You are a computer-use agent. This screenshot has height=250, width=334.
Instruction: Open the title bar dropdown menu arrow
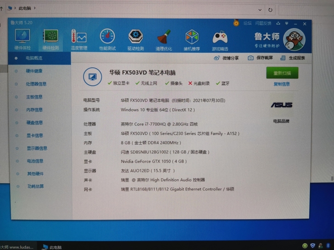coord(287,23)
